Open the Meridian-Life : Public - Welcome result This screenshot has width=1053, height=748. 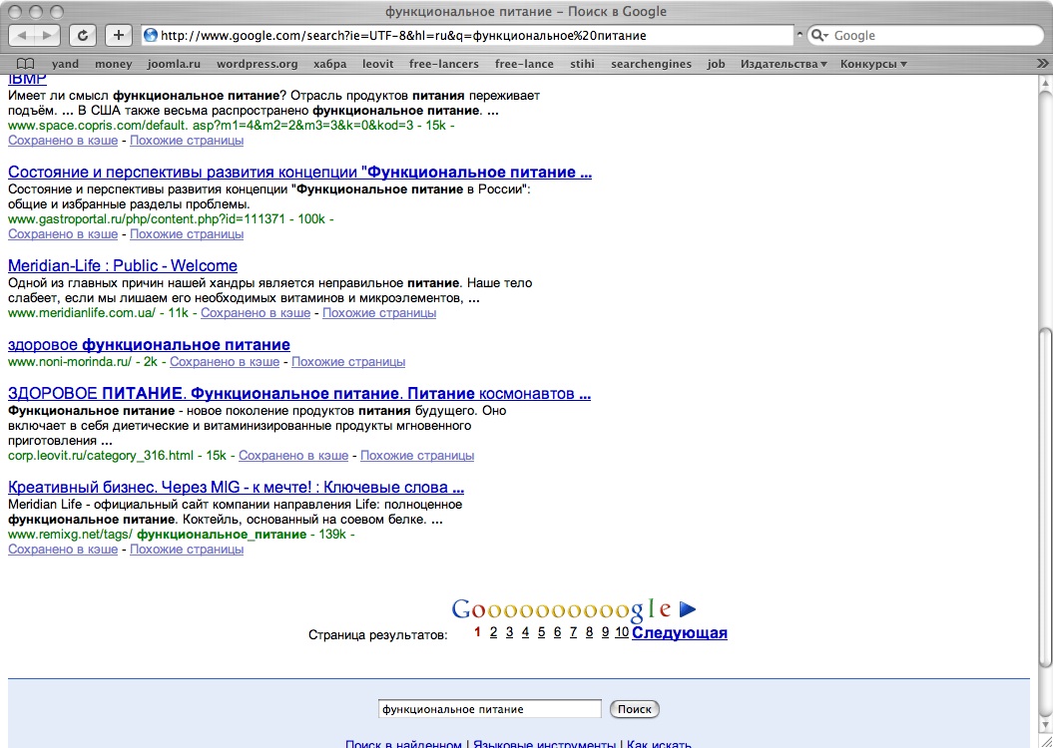point(122,265)
